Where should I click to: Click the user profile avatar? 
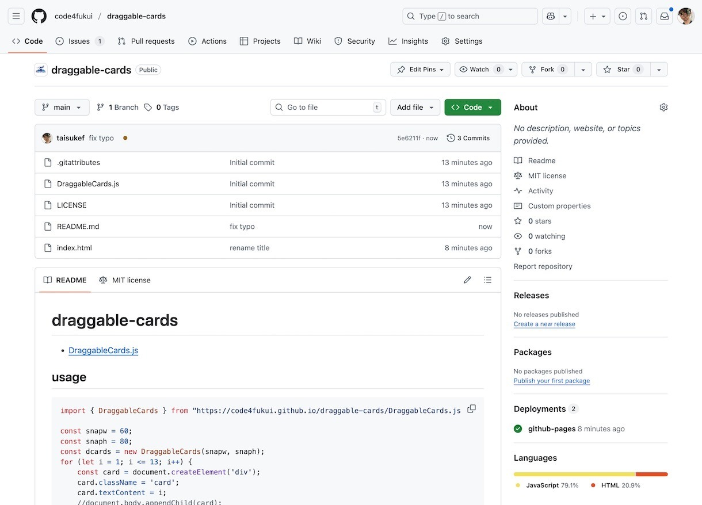coord(686,16)
